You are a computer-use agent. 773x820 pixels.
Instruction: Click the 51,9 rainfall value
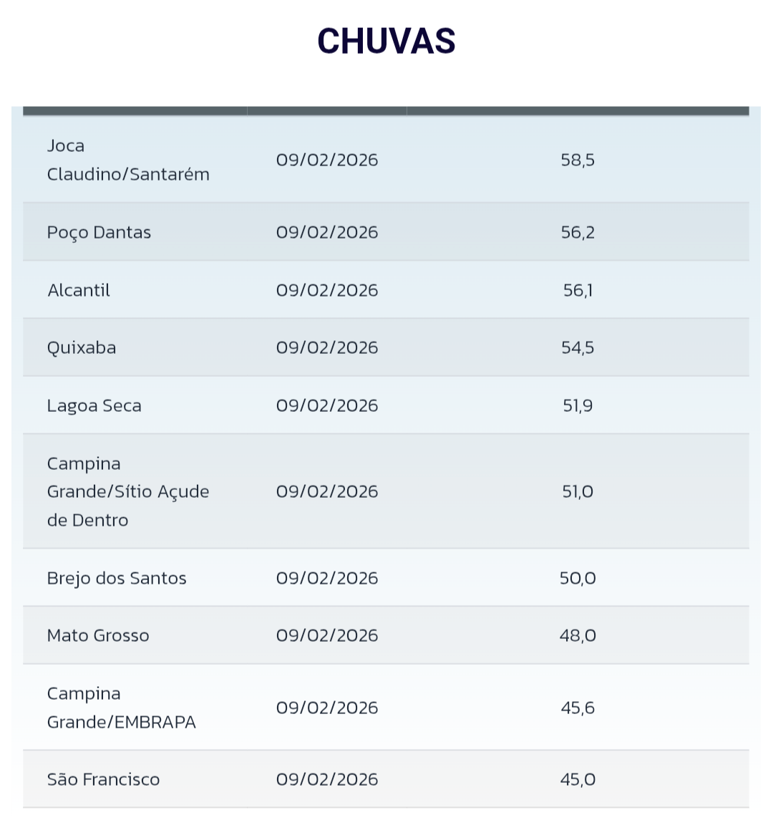click(578, 406)
